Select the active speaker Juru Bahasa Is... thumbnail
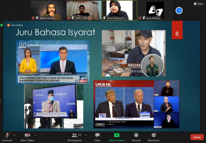This screenshot has height=143, width=206. pyautogui.click(x=120, y=10)
